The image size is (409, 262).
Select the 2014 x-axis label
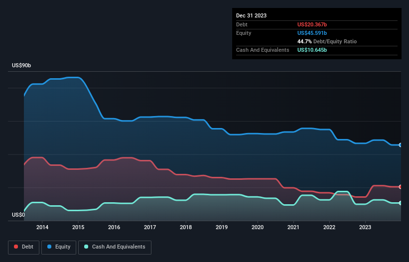pyautogui.click(x=42, y=227)
